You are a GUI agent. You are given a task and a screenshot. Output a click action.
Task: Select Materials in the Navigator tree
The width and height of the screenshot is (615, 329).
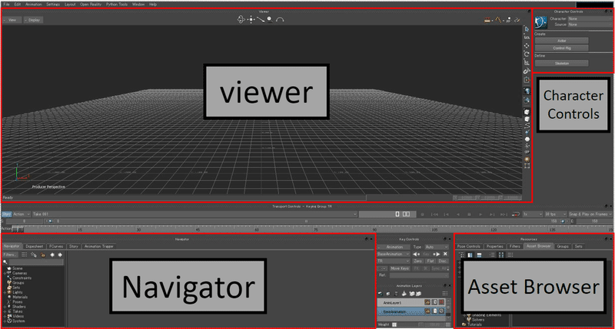[x=20, y=297]
